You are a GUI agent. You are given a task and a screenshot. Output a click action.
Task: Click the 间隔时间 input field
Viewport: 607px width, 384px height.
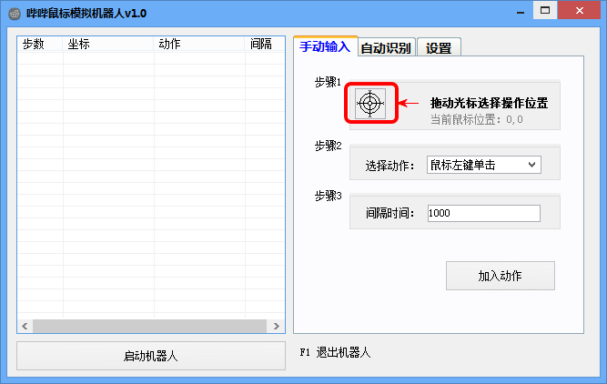[484, 213]
